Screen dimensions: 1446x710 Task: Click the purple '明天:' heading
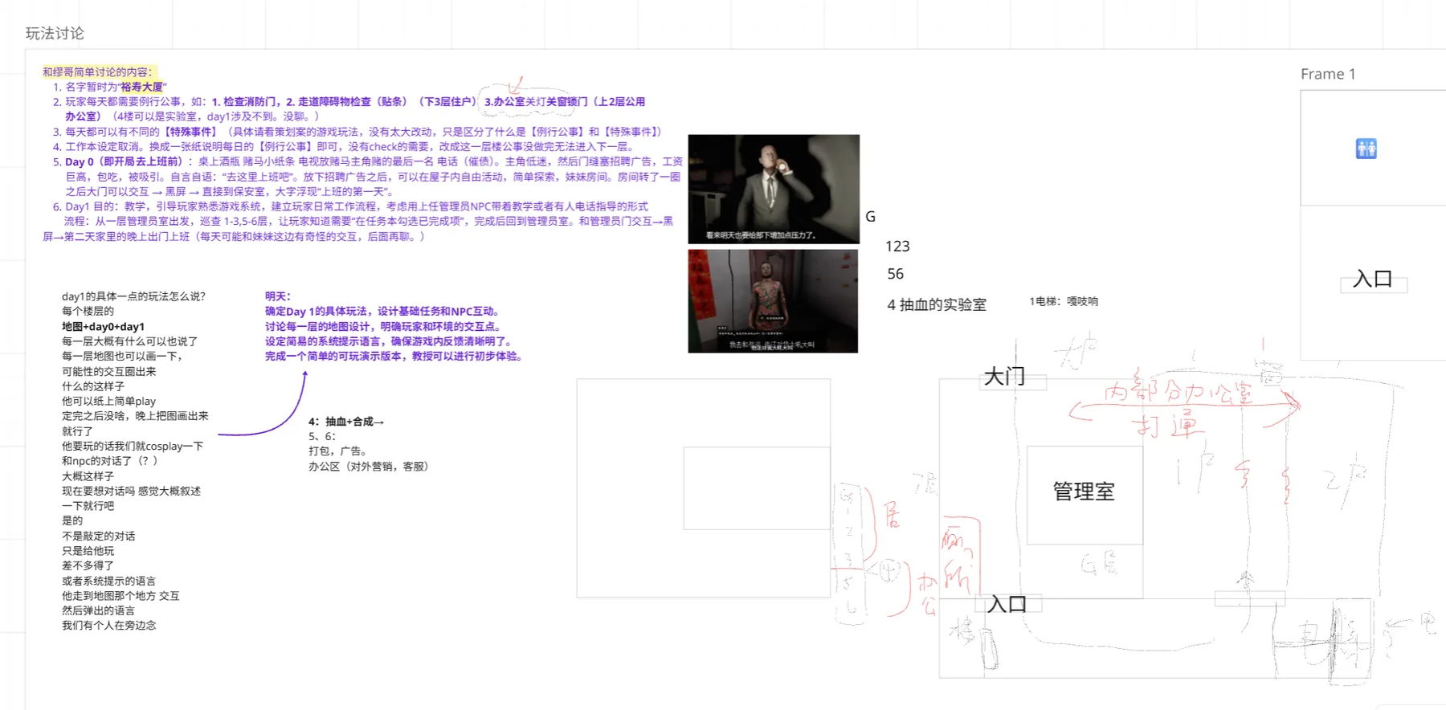tap(278, 296)
